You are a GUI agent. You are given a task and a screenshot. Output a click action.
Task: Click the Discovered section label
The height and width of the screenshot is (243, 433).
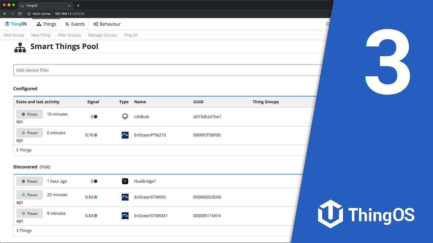pos(25,167)
